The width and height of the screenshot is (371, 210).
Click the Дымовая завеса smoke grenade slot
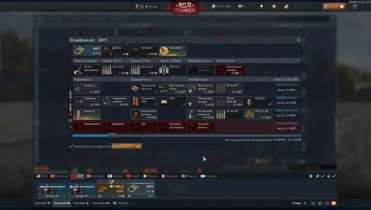click(x=201, y=70)
